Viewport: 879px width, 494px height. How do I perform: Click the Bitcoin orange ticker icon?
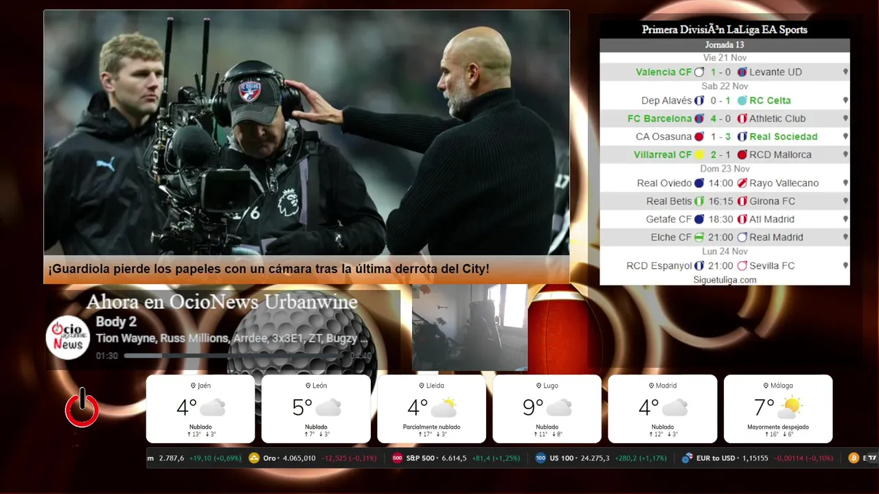(854, 458)
